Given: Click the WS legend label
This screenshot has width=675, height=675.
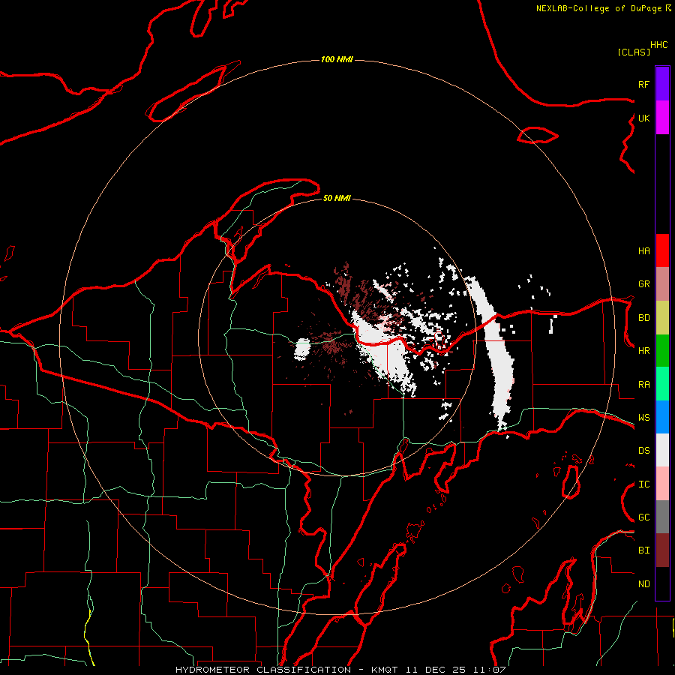Looking at the screenshot, I should coord(643,418).
